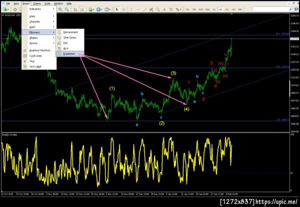Viewport: 300px width, 207px height.
Task: Click the search magnifier icon
Action: click(x=291, y=9)
